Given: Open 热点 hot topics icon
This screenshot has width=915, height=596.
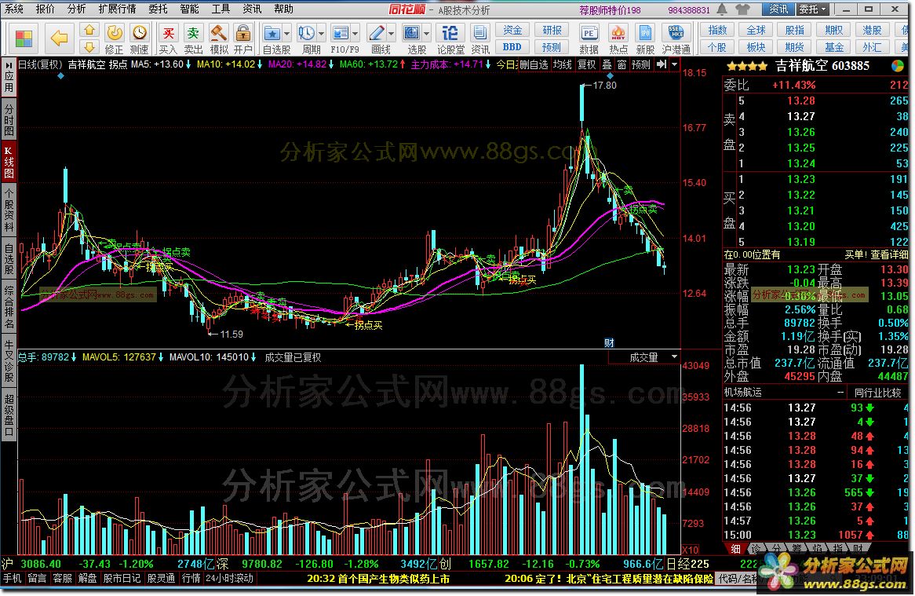Looking at the screenshot, I should [x=618, y=38].
